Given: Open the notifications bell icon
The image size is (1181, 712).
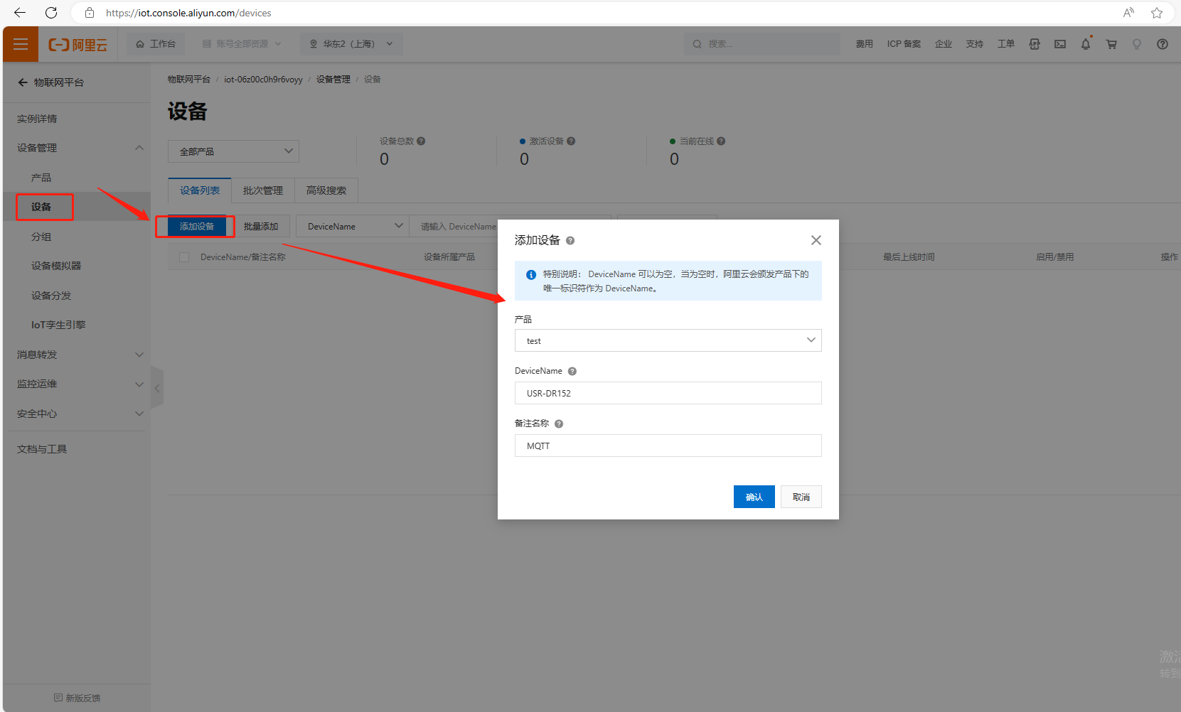Looking at the screenshot, I should pos(1085,44).
